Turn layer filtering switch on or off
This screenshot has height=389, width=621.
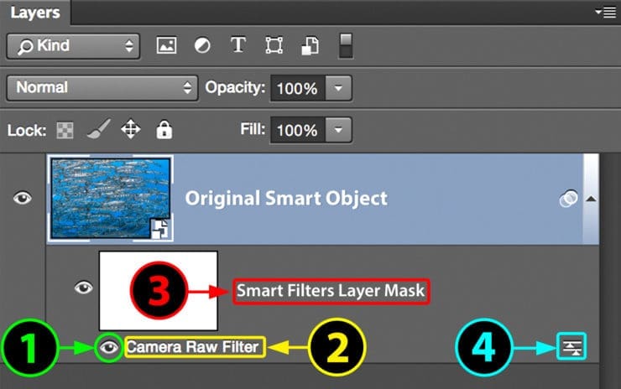pyautogui.click(x=346, y=46)
